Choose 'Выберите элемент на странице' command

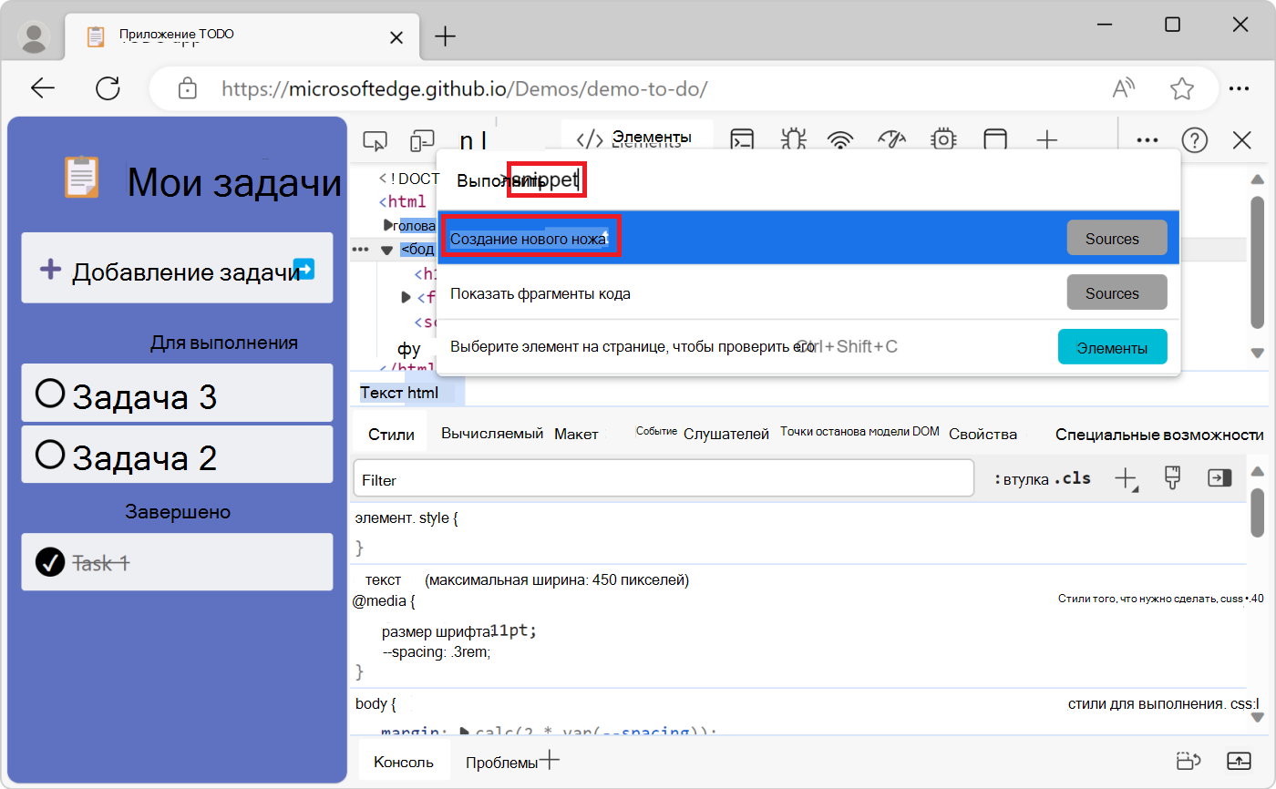coord(808,347)
